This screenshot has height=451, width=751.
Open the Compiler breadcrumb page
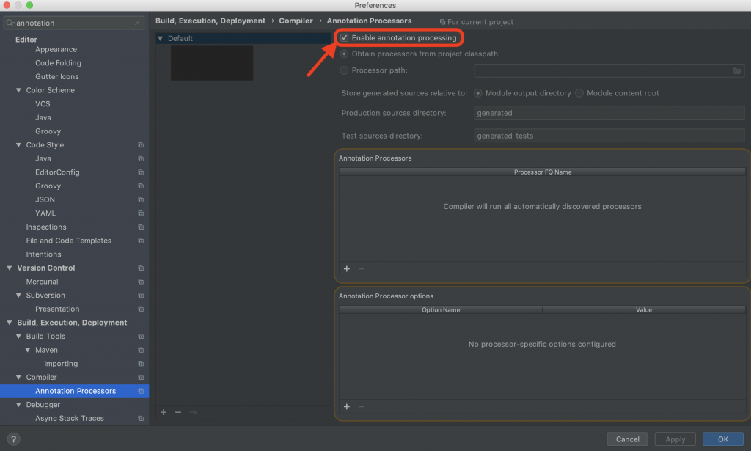[x=296, y=21]
